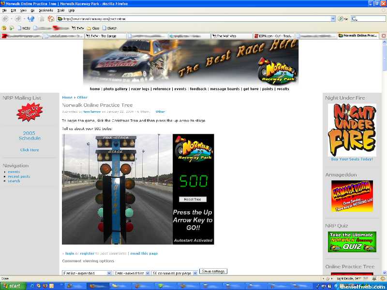
Task: Click the Night Under Fire promo image
Action: 352,130
